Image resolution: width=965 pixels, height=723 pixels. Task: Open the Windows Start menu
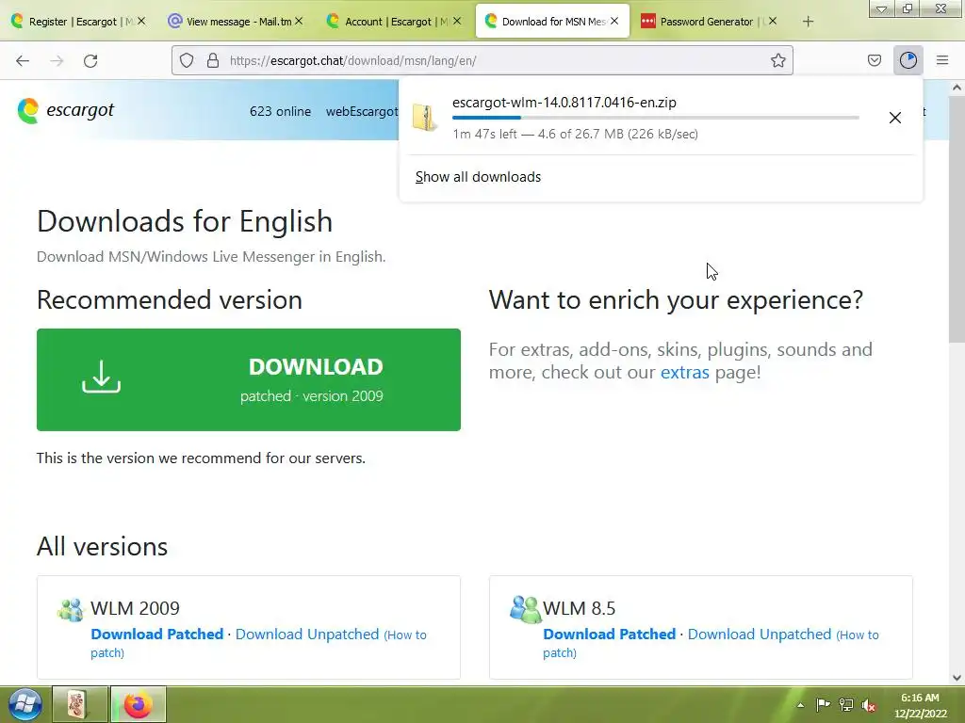tap(25, 704)
